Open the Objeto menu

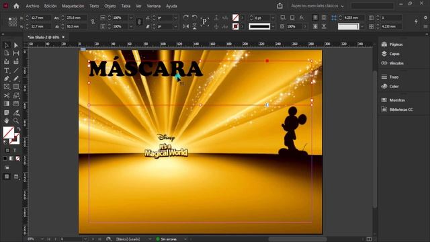point(110,6)
